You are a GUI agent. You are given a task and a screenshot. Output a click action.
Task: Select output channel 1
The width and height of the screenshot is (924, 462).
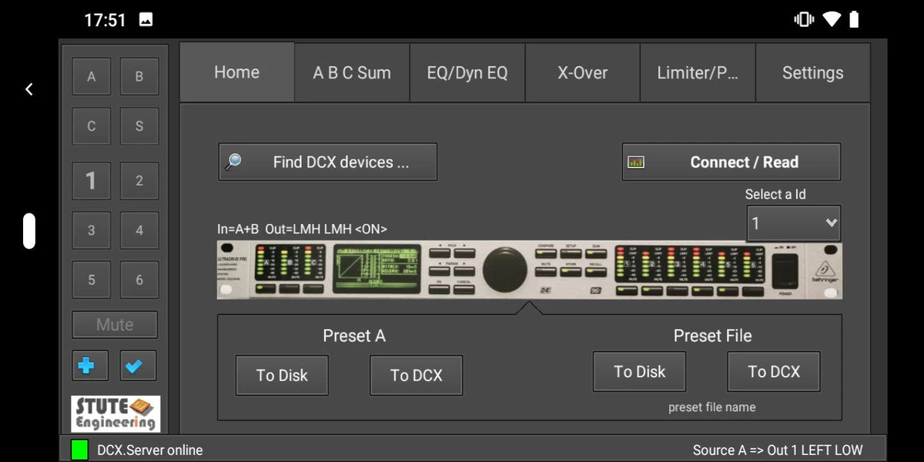tap(92, 181)
